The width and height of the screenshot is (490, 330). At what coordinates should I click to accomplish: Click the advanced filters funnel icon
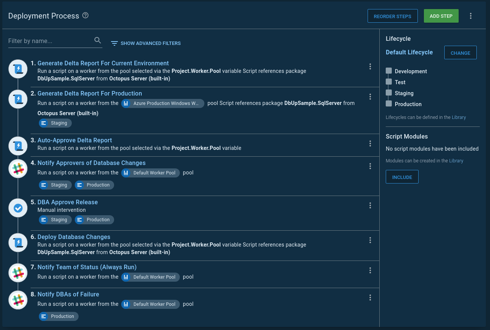pyautogui.click(x=114, y=43)
